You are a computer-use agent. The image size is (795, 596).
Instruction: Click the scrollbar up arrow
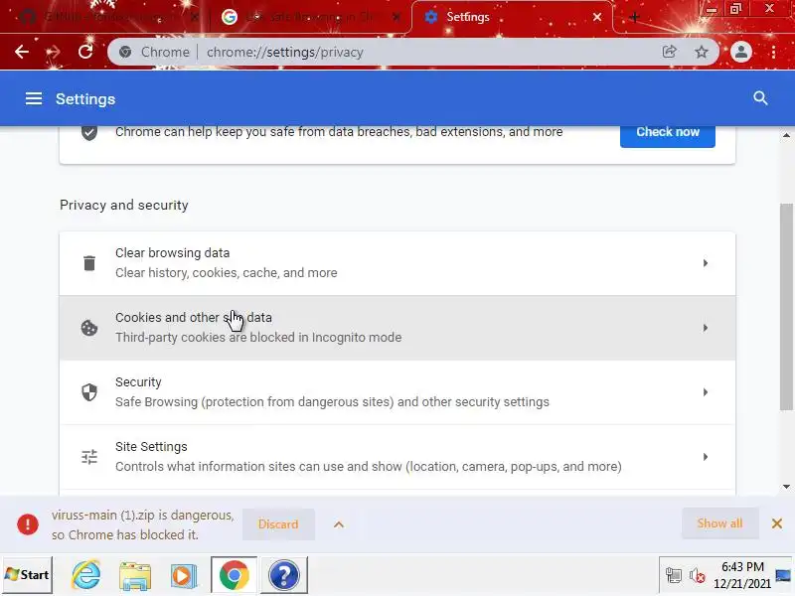click(x=786, y=135)
